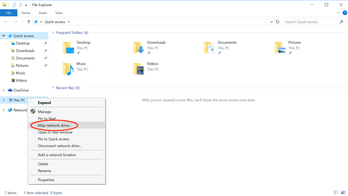Open the File tab

click(x=8, y=13)
